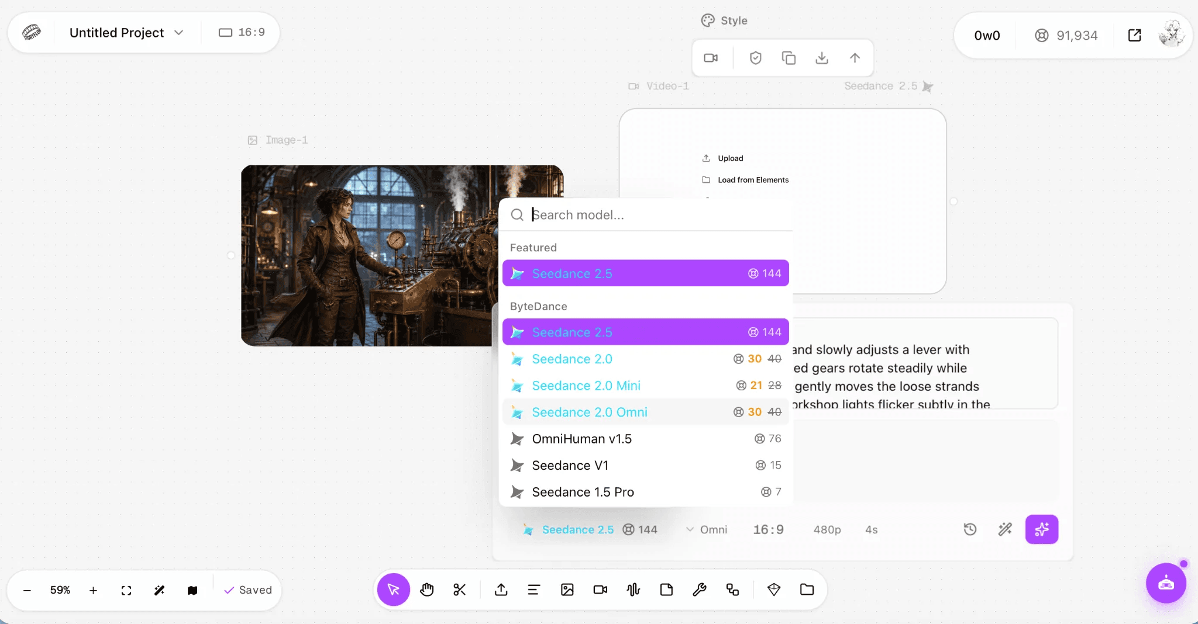Viewport: 1198px width, 624px height.
Task: Toggle the minimap icon
Action: tap(192, 590)
